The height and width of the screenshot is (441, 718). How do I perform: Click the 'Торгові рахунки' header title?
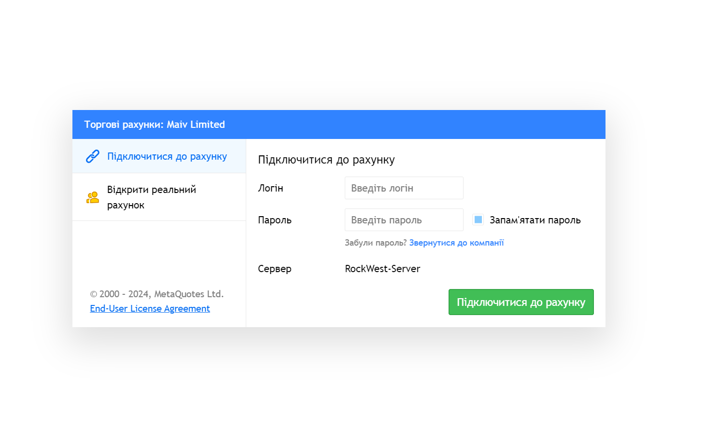click(124, 124)
